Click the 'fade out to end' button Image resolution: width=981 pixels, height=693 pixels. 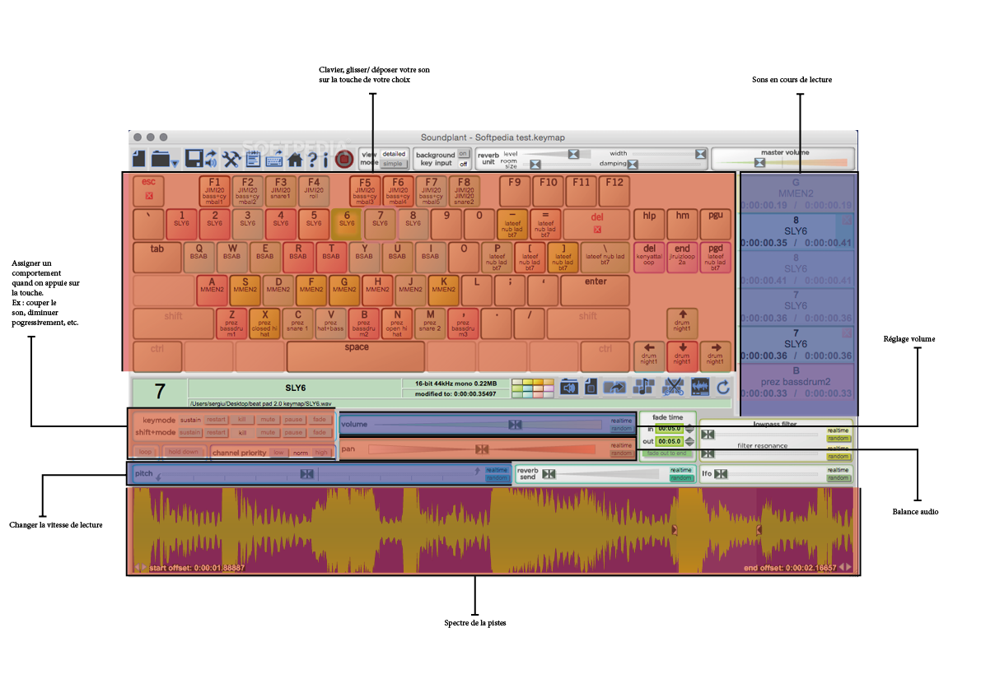(666, 453)
